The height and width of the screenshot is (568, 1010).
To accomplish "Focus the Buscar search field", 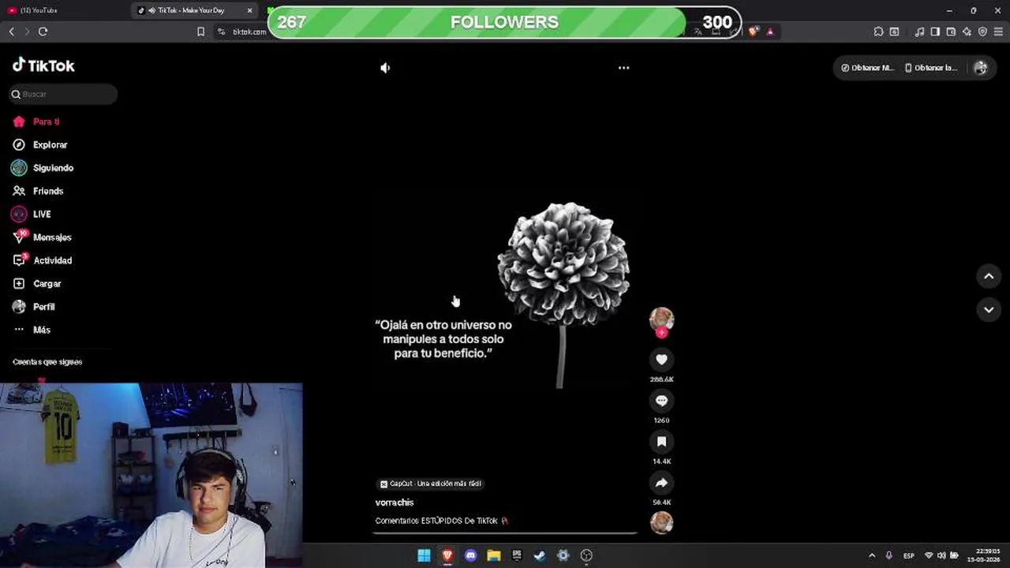I will (63, 94).
